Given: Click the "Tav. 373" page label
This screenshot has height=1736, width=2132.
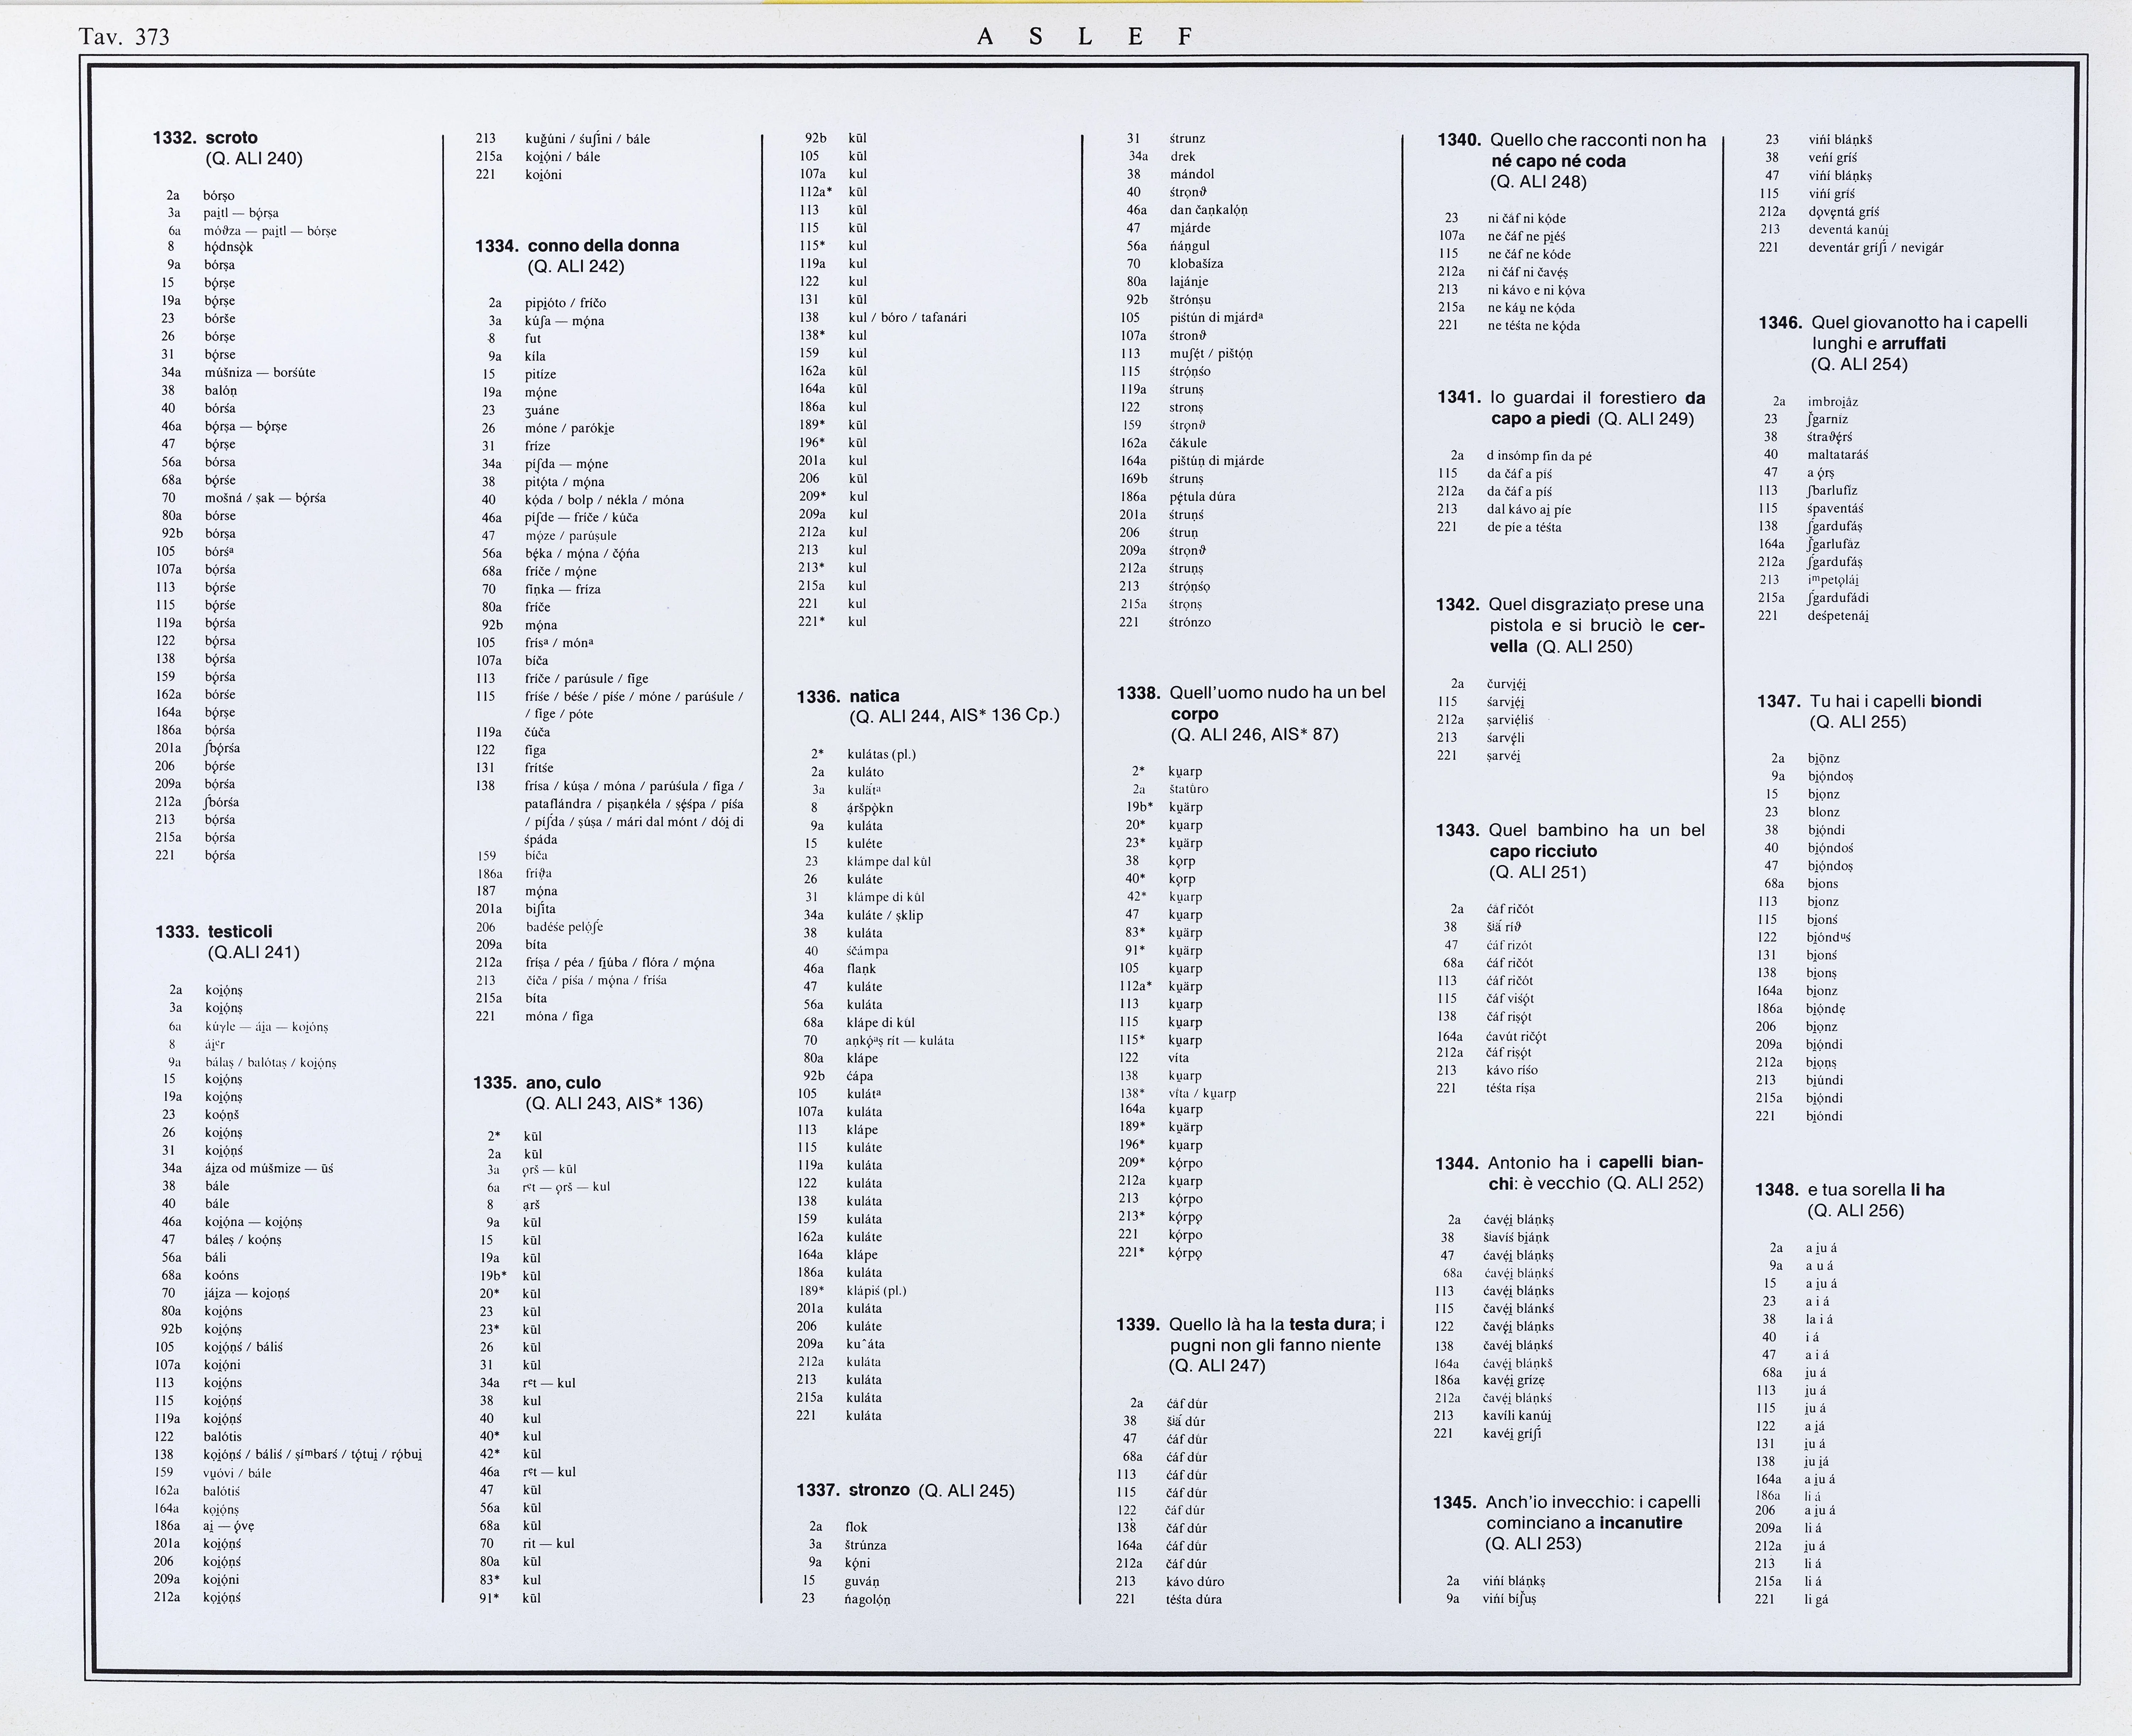Looking at the screenshot, I should (124, 37).
